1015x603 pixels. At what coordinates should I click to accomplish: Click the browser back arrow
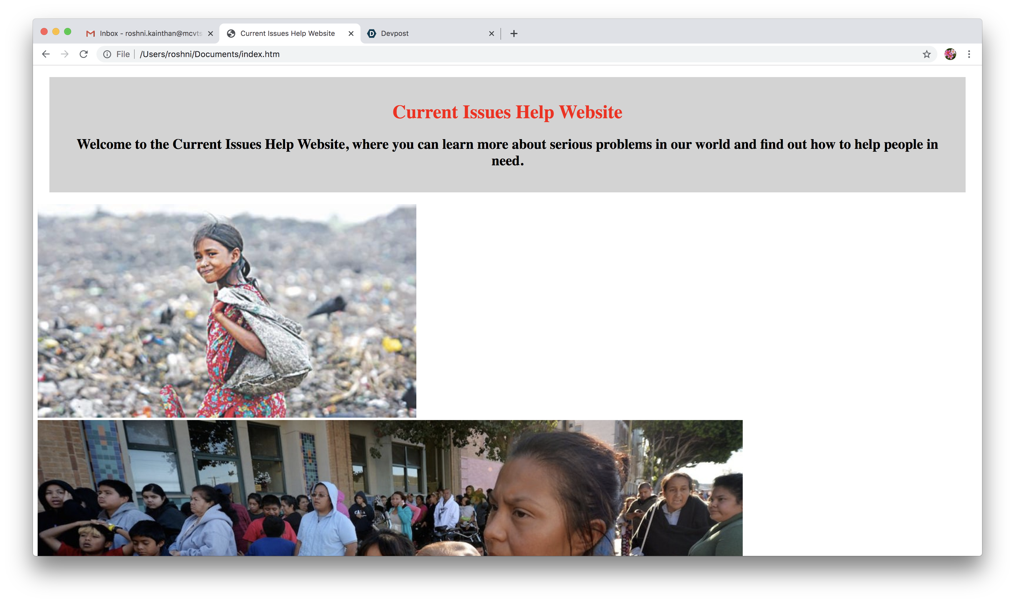(x=46, y=54)
